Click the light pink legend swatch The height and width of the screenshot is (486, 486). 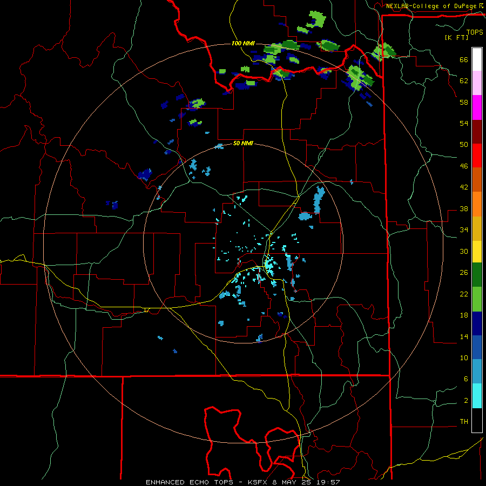(x=477, y=83)
